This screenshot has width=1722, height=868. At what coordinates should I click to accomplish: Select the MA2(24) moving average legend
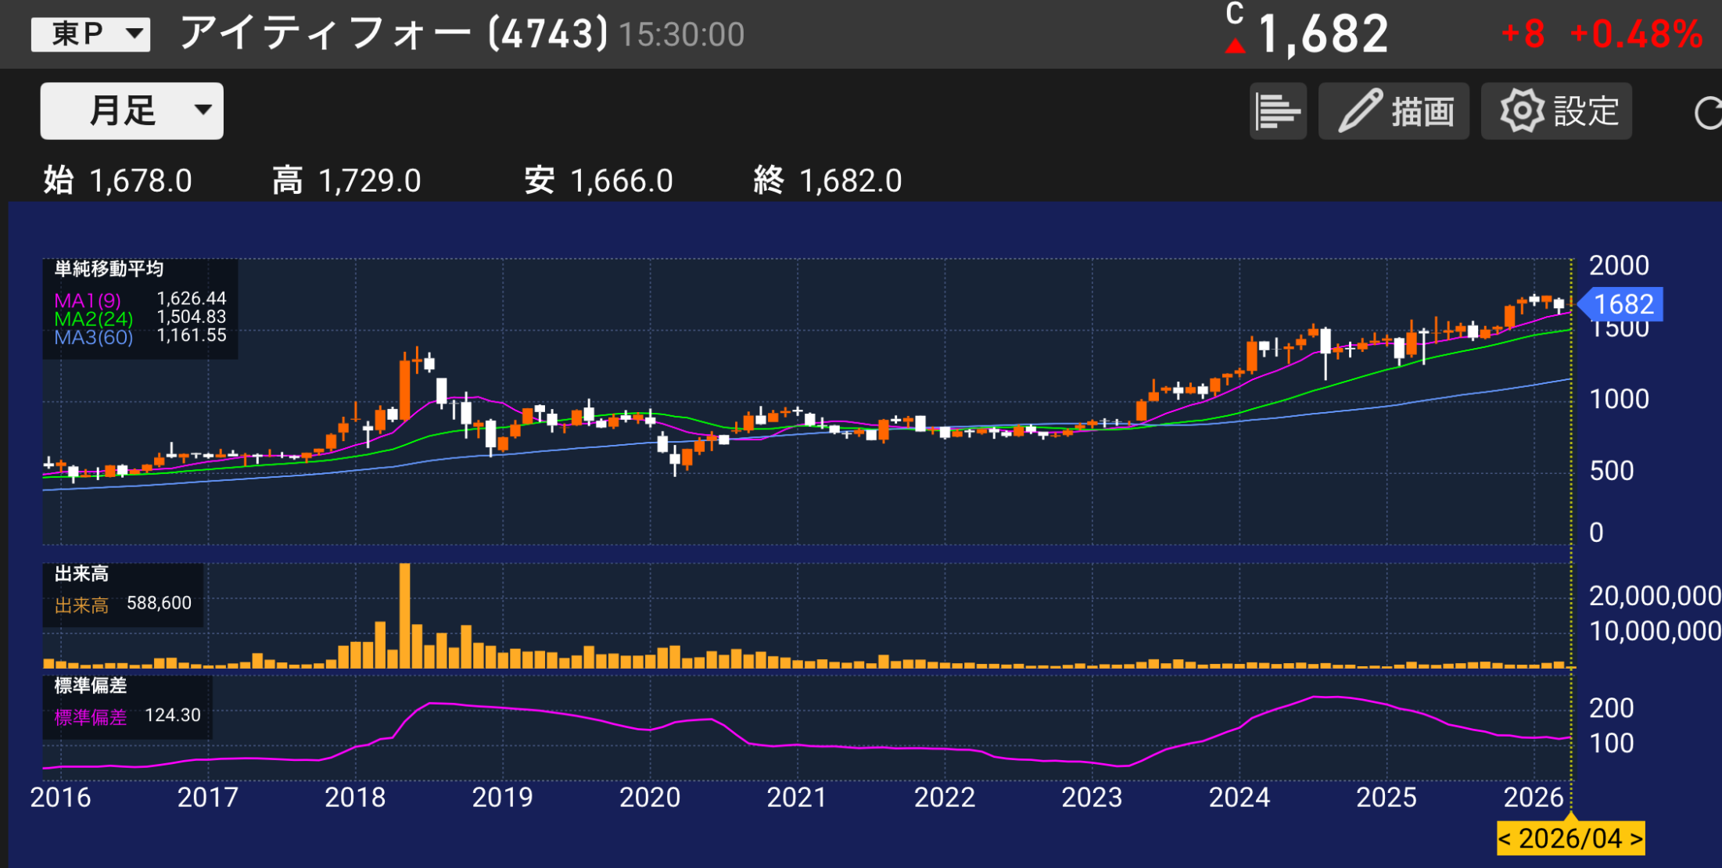[94, 317]
